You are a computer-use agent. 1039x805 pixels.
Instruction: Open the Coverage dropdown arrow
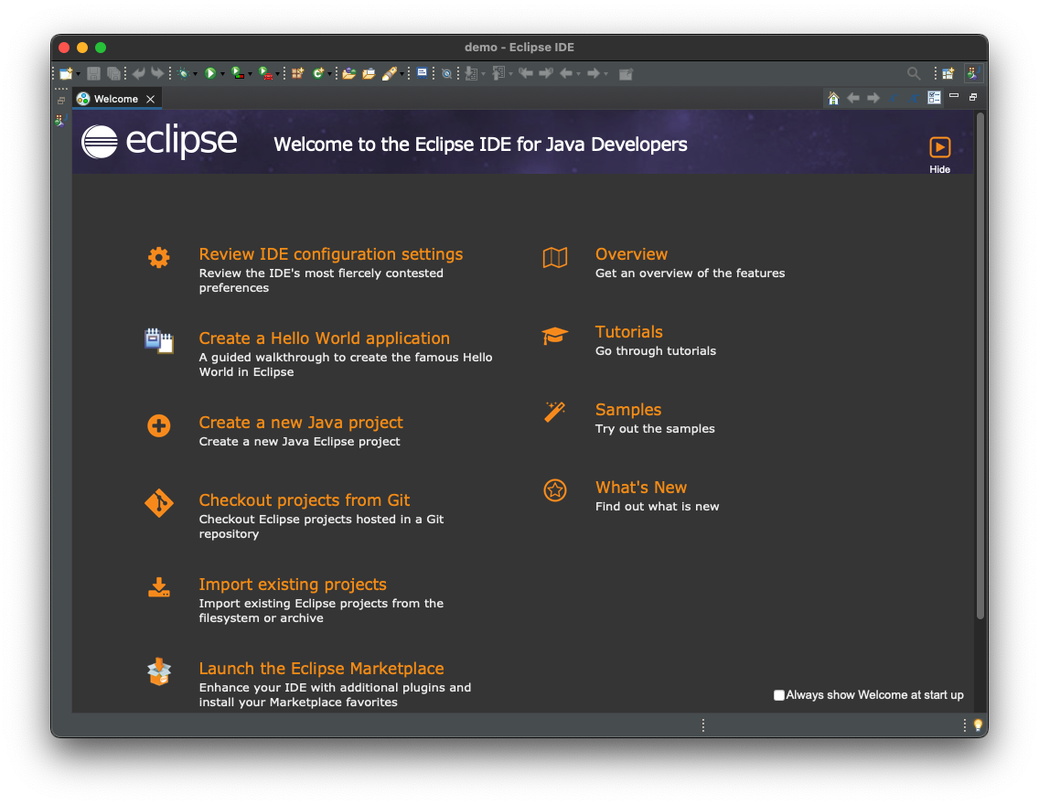click(250, 74)
